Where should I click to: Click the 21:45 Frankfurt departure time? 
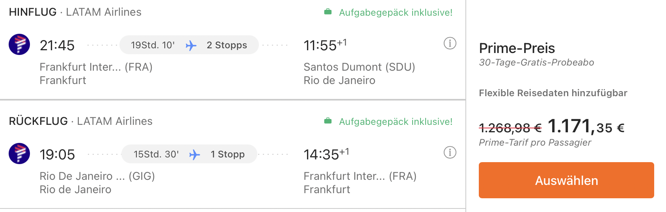[57, 46]
